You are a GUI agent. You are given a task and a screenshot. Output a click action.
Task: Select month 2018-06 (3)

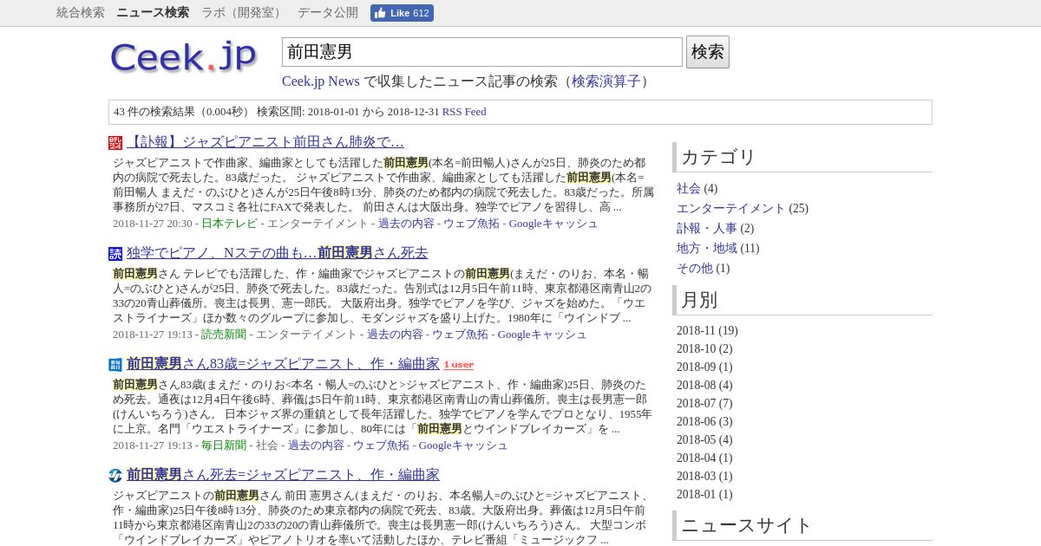[x=704, y=421]
